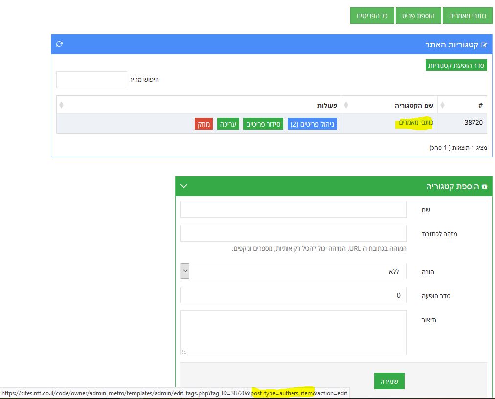Open the כל הפריטים top button
Image resolution: width=495 pixels, height=399 pixels.
pos(372,16)
